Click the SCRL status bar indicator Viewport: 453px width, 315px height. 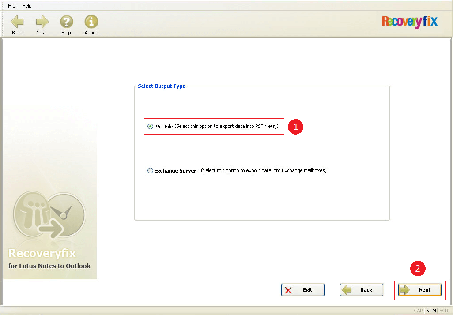click(445, 311)
